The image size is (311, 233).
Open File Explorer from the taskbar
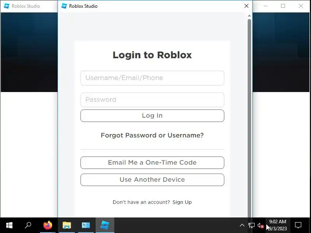[67, 225]
